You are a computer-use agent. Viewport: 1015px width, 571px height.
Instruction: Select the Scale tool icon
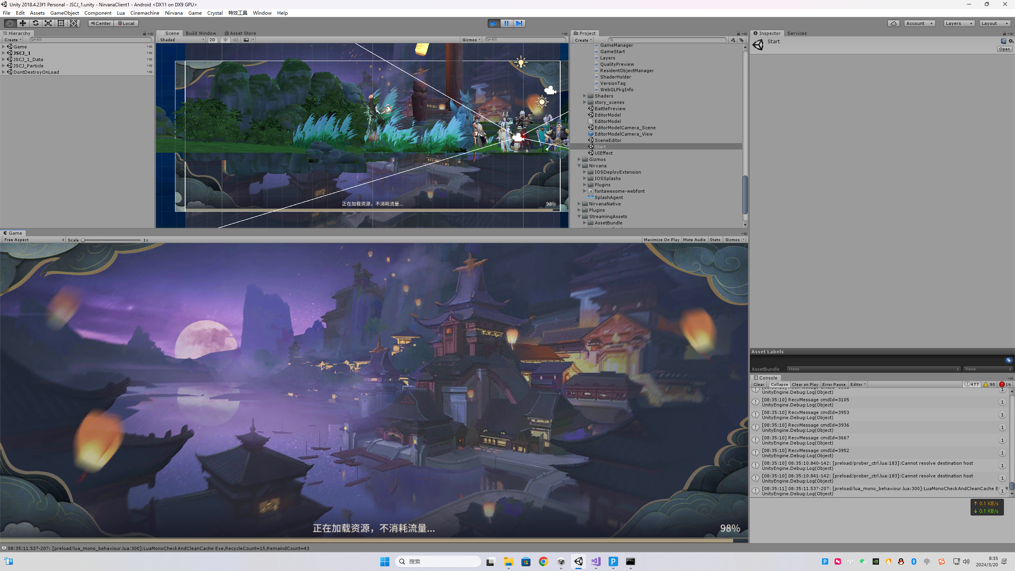pyautogui.click(x=48, y=23)
